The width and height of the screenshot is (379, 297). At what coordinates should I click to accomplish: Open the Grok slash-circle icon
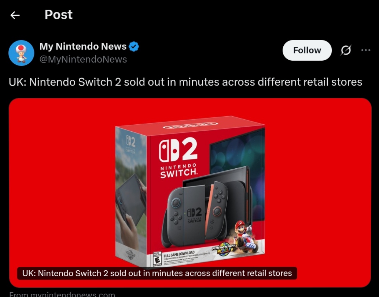(346, 50)
